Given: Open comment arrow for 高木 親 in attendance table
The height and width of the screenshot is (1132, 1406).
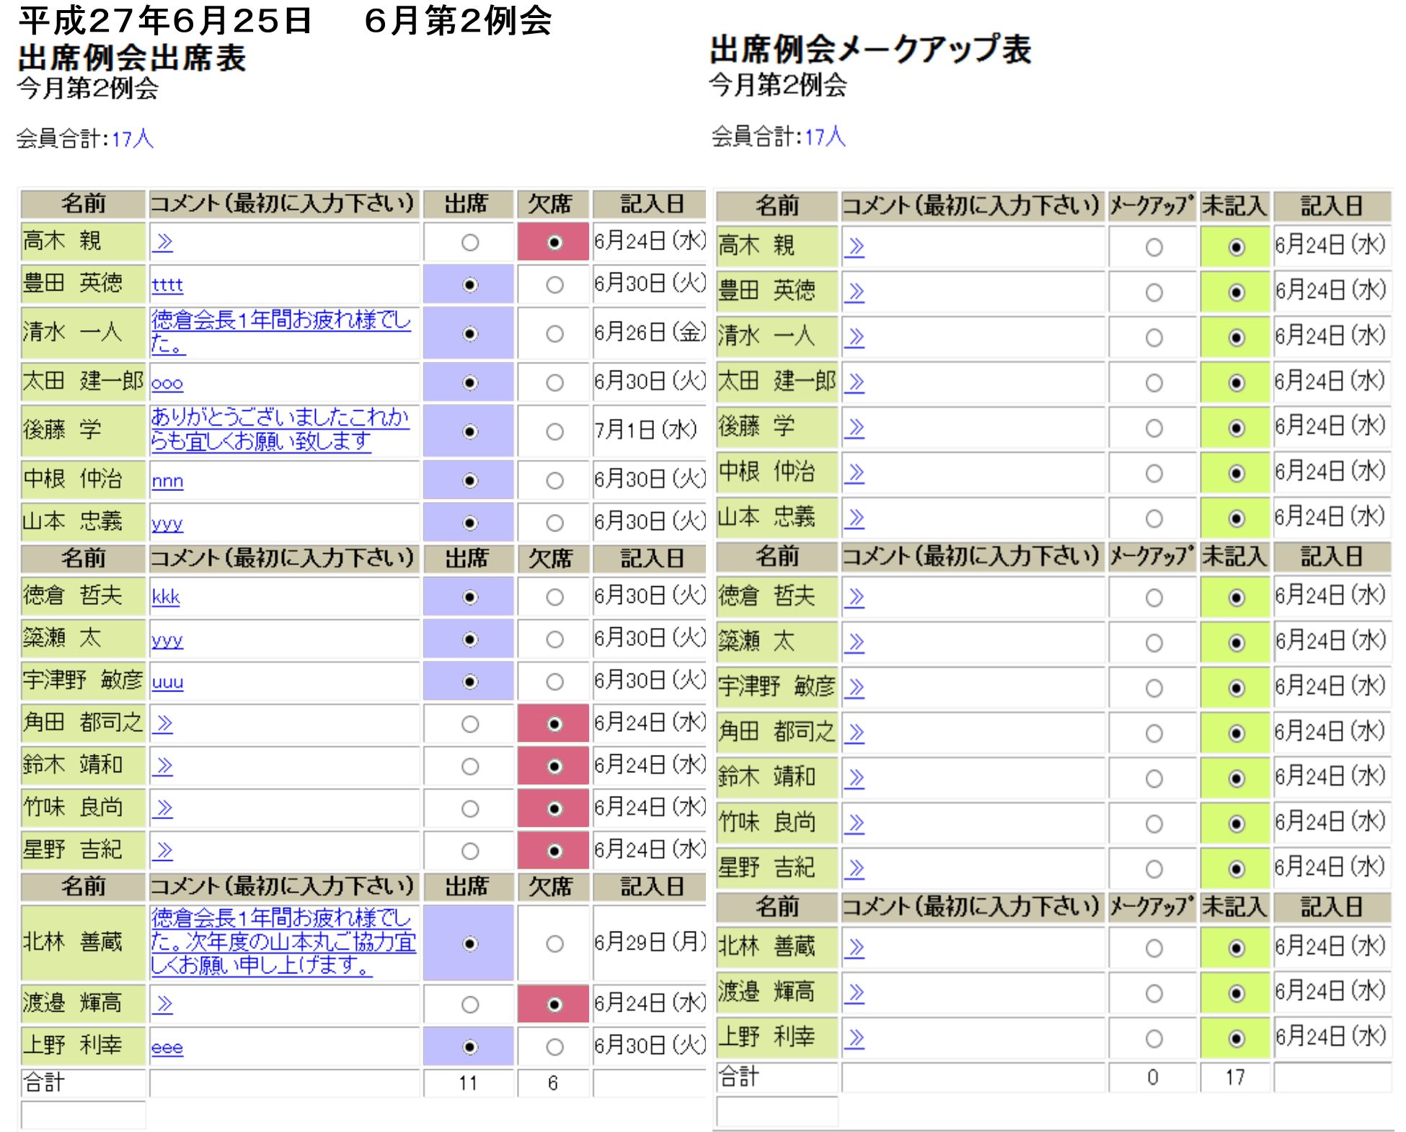Looking at the screenshot, I should pyautogui.click(x=163, y=242).
